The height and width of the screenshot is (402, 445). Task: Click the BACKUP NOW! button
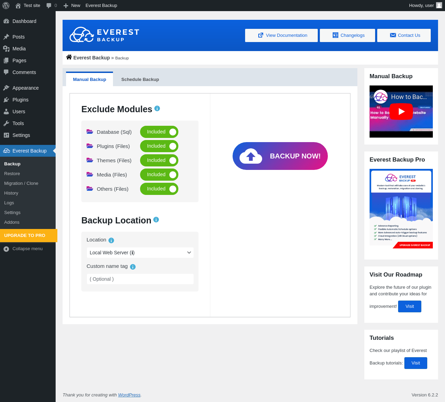(x=280, y=156)
